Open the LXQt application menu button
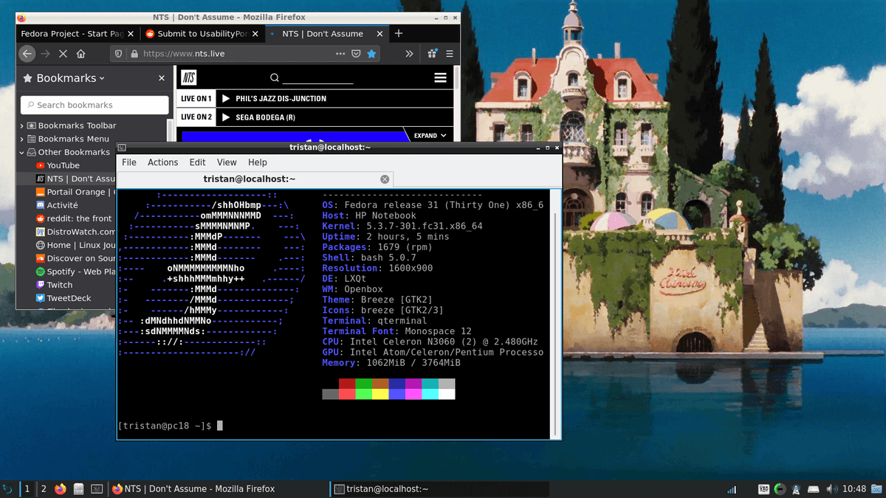The width and height of the screenshot is (886, 498). (x=7, y=489)
